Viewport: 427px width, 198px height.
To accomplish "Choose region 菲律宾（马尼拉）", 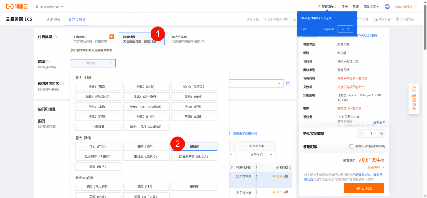I will (146, 157).
